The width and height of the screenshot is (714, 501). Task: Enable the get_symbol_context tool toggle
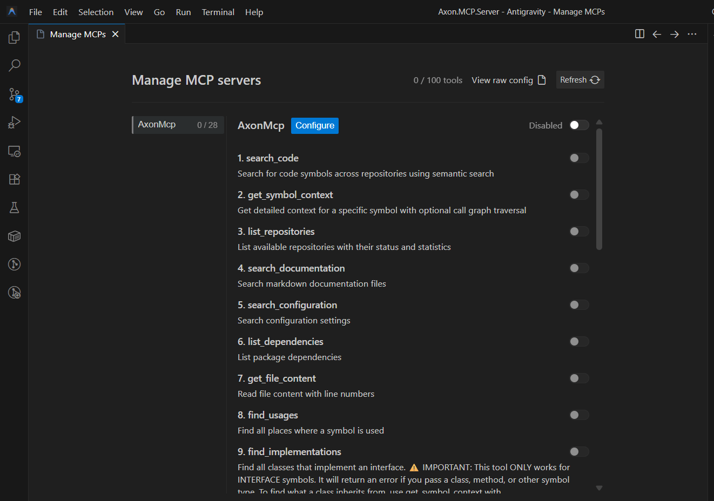(579, 195)
